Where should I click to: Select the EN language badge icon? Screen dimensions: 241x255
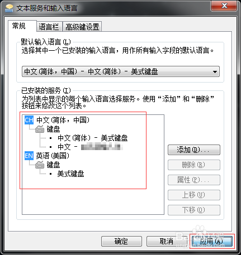pos(29,156)
